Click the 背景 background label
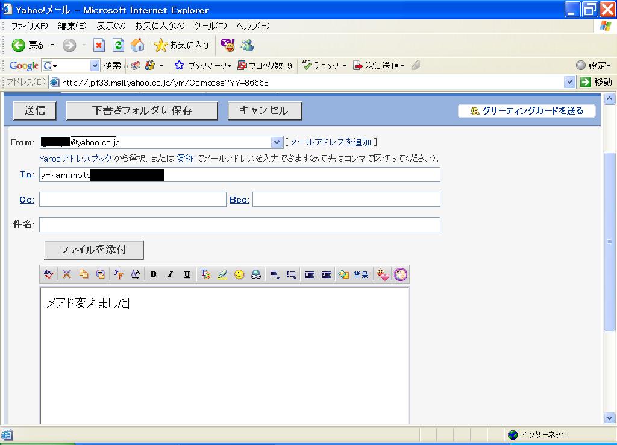 pos(360,275)
